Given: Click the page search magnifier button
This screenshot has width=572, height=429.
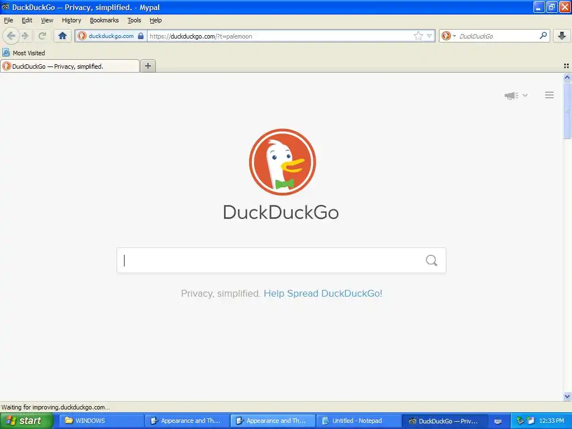Looking at the screenshot, I should point(432,260).
